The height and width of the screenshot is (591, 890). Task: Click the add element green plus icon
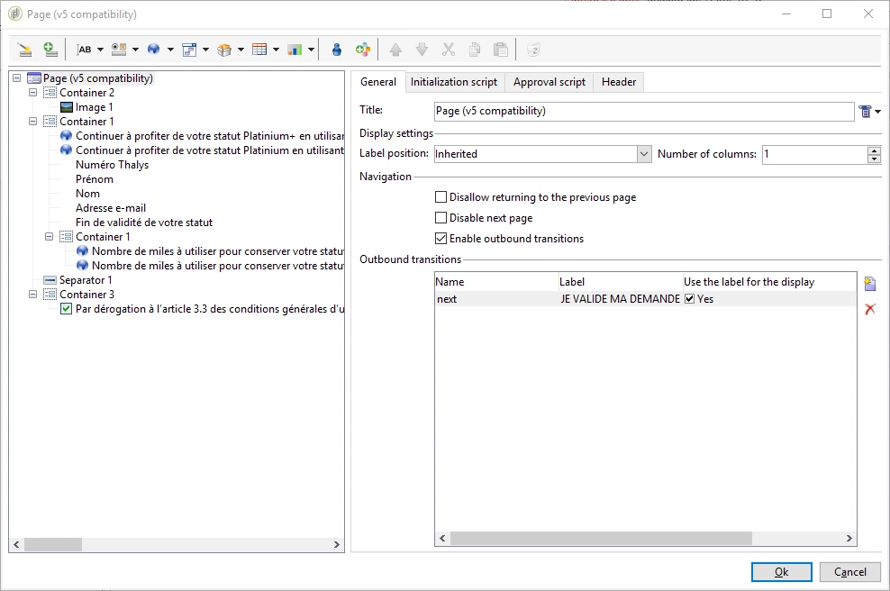[50, 50]
